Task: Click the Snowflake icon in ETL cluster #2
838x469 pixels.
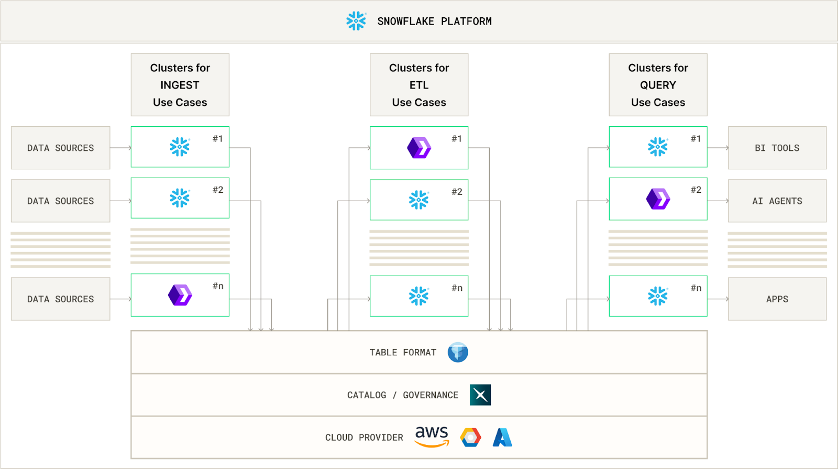Action: pyautogui.click(x=419, y=200)
